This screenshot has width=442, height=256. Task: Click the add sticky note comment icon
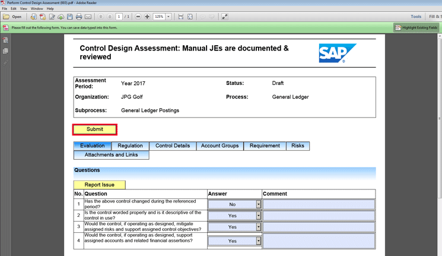tap(203, 17)
